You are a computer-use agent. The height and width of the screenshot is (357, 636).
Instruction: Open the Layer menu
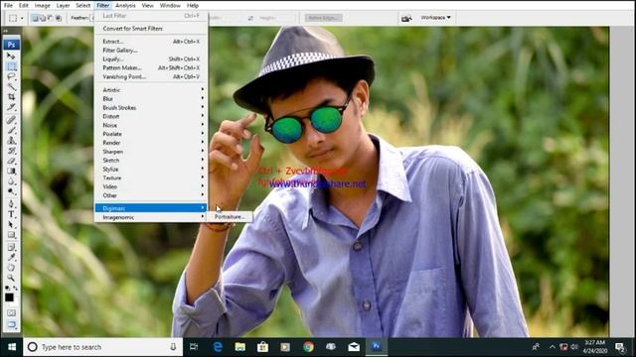[x=63, y=5]
